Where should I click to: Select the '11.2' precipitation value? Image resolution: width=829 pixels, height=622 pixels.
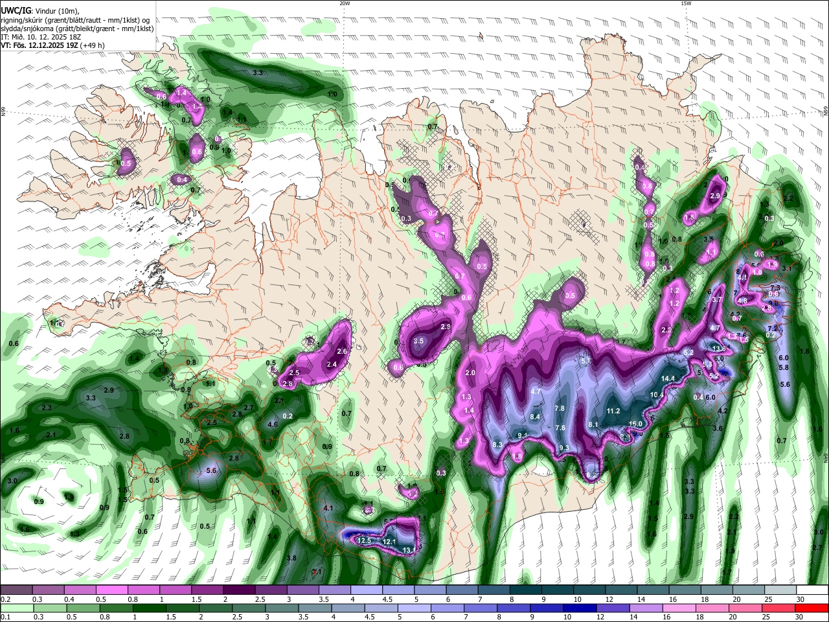pos(613,411)
